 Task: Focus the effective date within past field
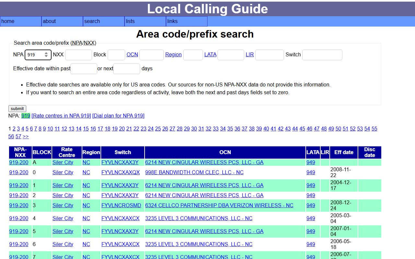pyautogui.click(x=84, y=69)
